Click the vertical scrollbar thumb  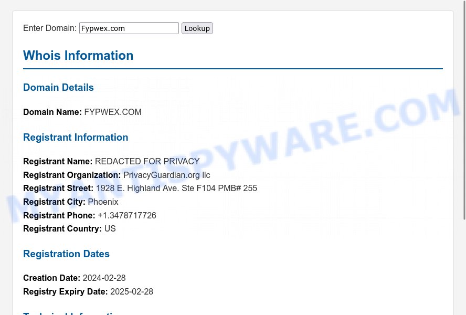(x=464, y=110)
